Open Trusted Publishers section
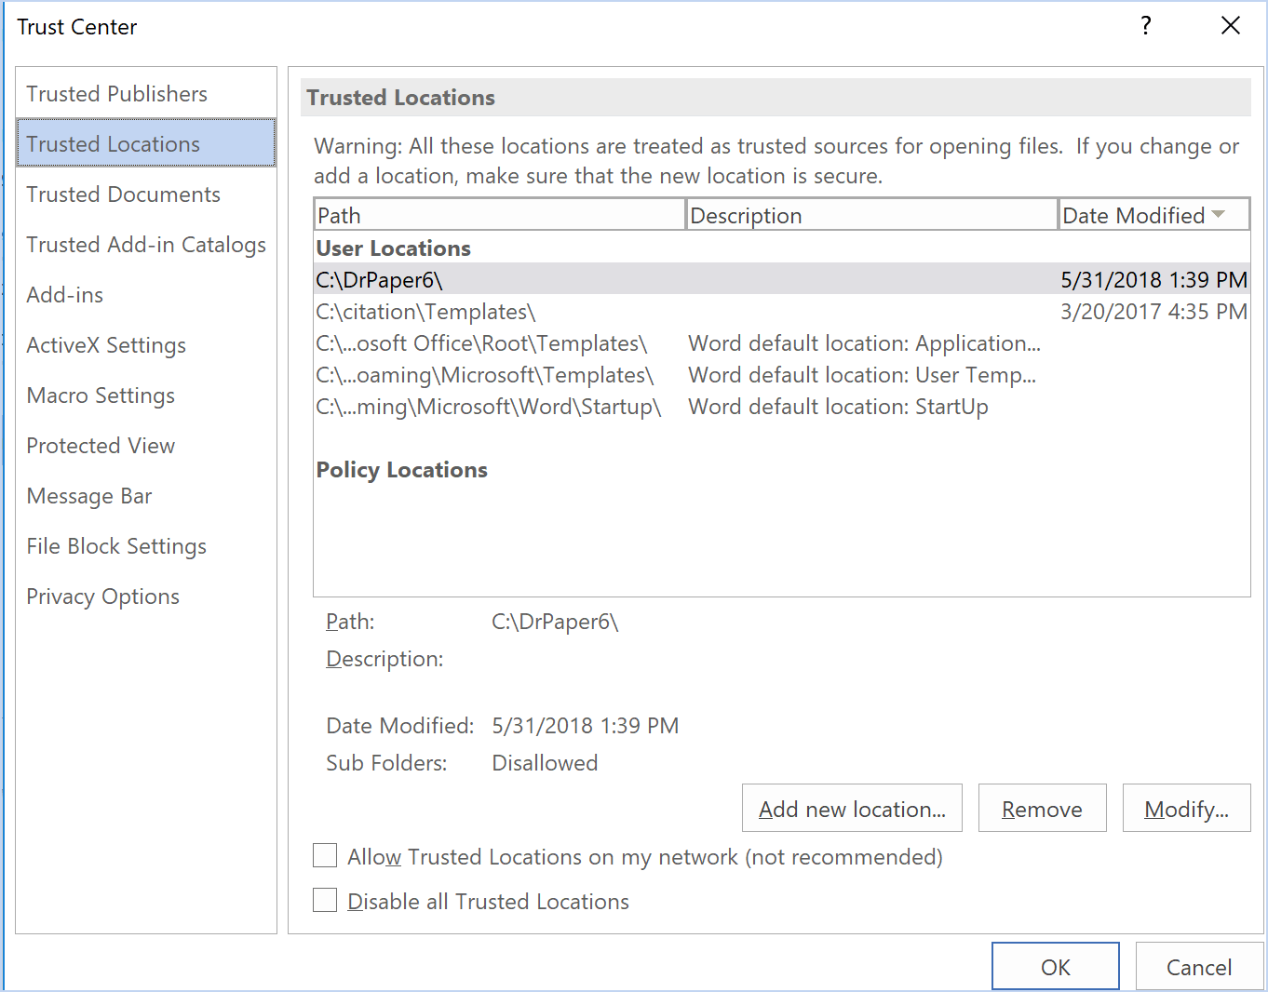1268x992 pixels. pyautogui.click(x=117, y=94)
